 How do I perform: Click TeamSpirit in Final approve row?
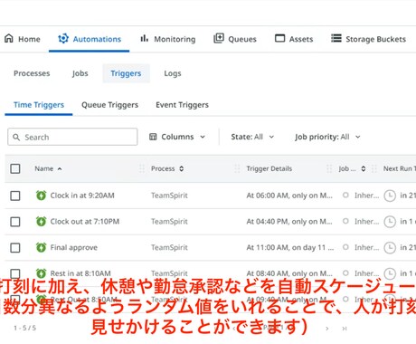click(x=169, y=247)
